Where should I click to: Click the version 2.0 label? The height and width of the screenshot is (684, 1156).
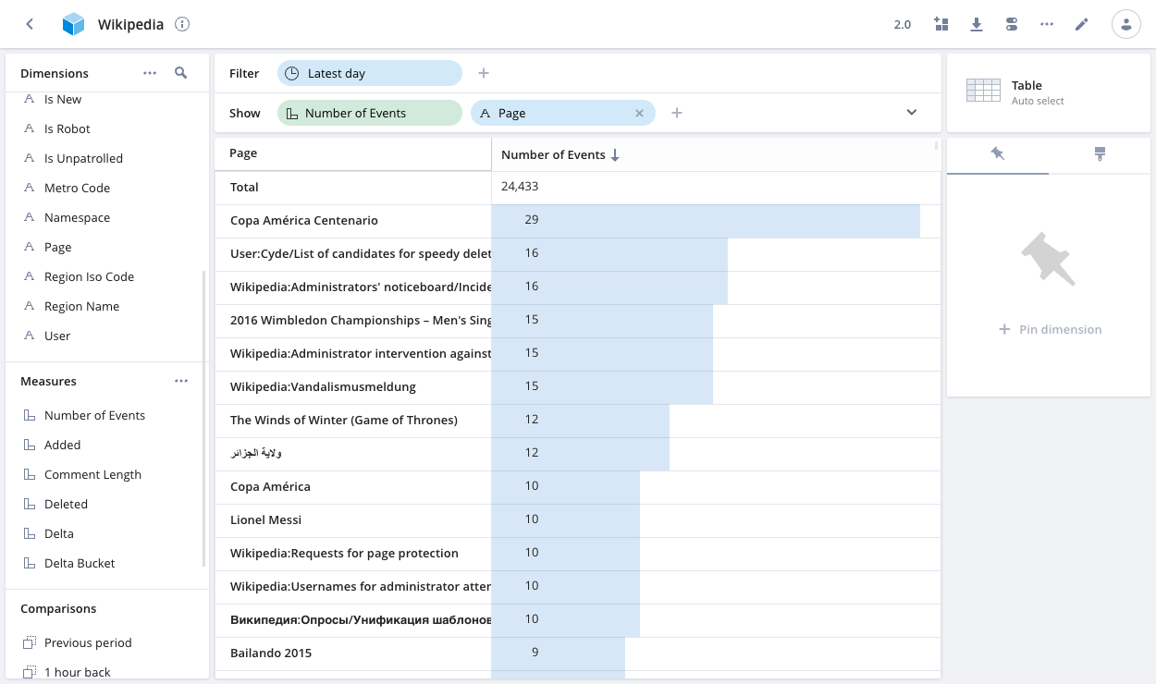click(x=903, y=25)
